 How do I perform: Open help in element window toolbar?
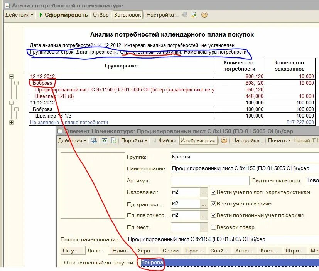pyautogui.click(x=224, y=140)
